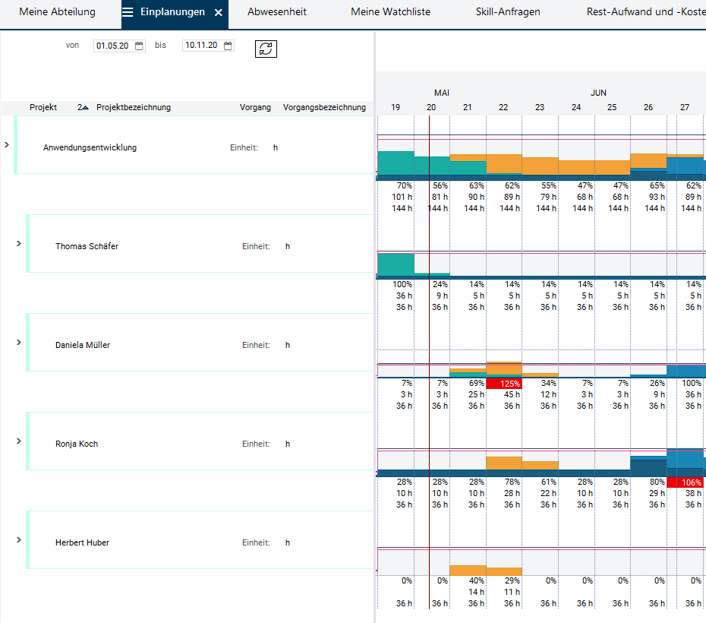706x623 pixels.
Task: Click the 'von' date input field
Action: (x=114, y=46)
